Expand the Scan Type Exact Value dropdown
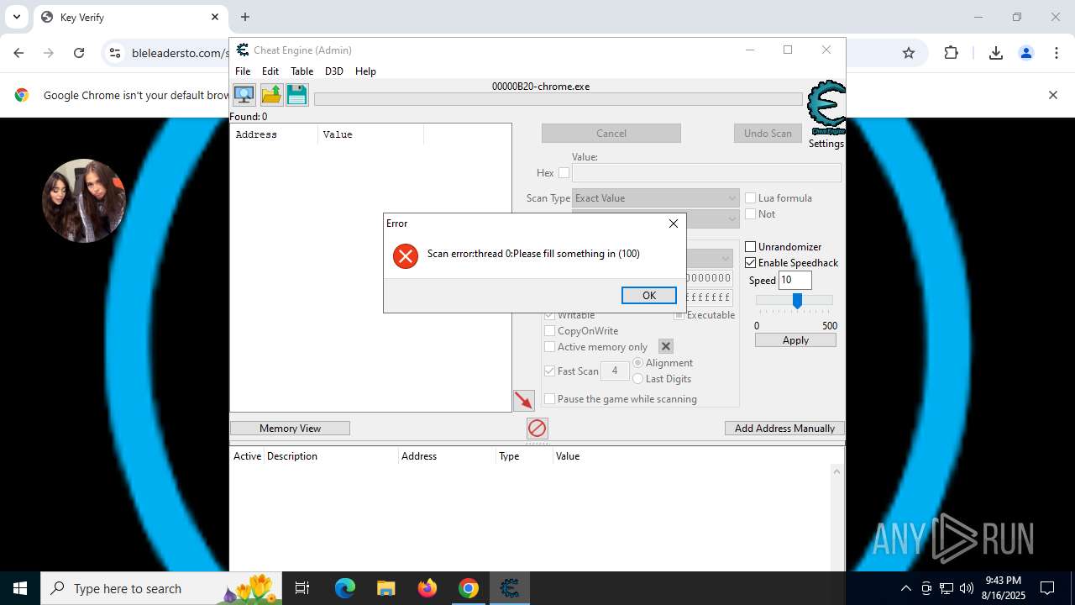The height and width of the screenshot is (605, 1075). pos(655,198)
